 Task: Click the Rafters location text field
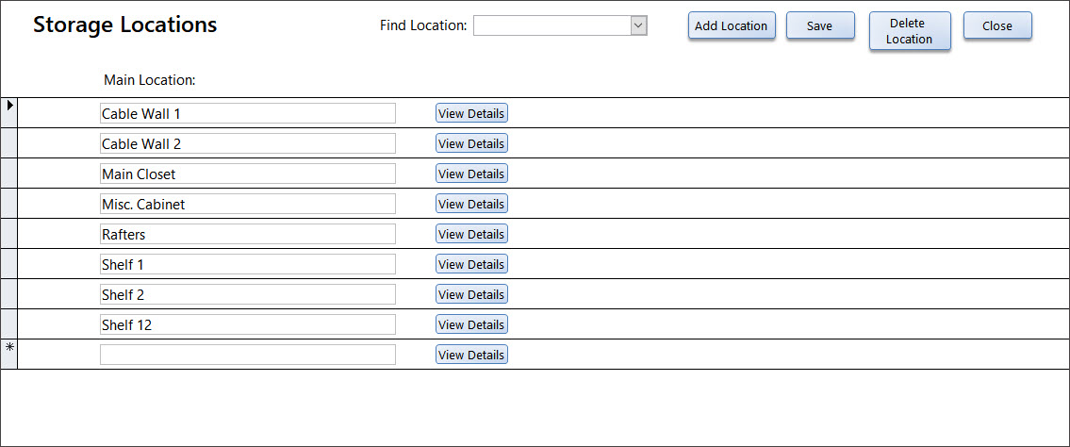[248, 234]
